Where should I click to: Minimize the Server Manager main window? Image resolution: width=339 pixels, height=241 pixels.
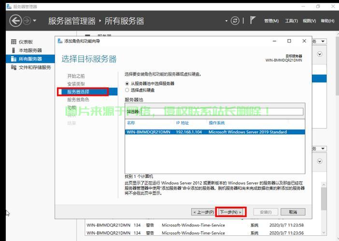click(x=303, y=6)
